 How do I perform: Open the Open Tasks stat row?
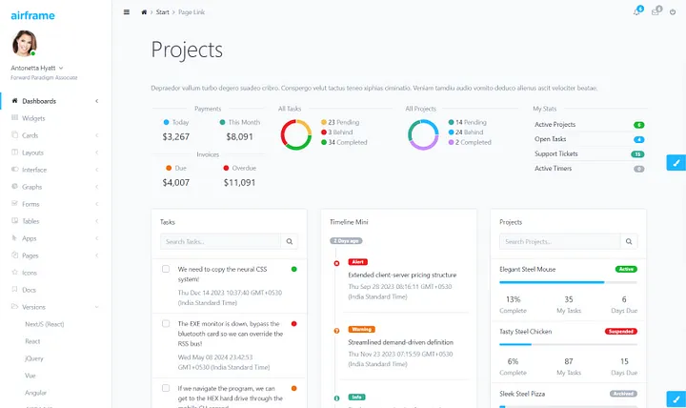click(x=590, y=139)
